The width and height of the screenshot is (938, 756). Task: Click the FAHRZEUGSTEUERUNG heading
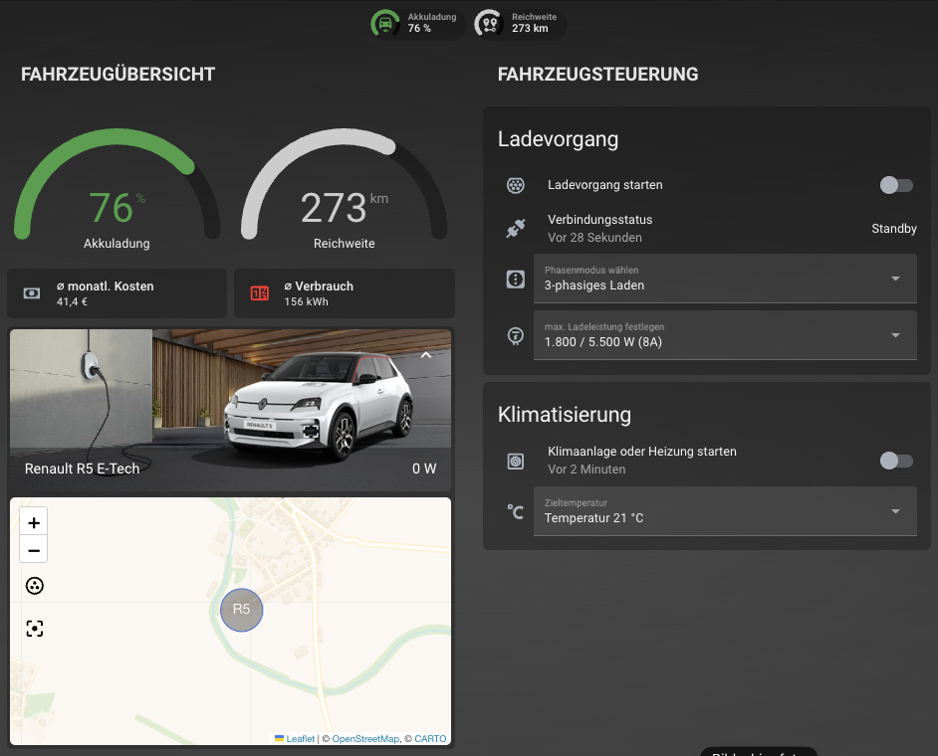[597, 74]
